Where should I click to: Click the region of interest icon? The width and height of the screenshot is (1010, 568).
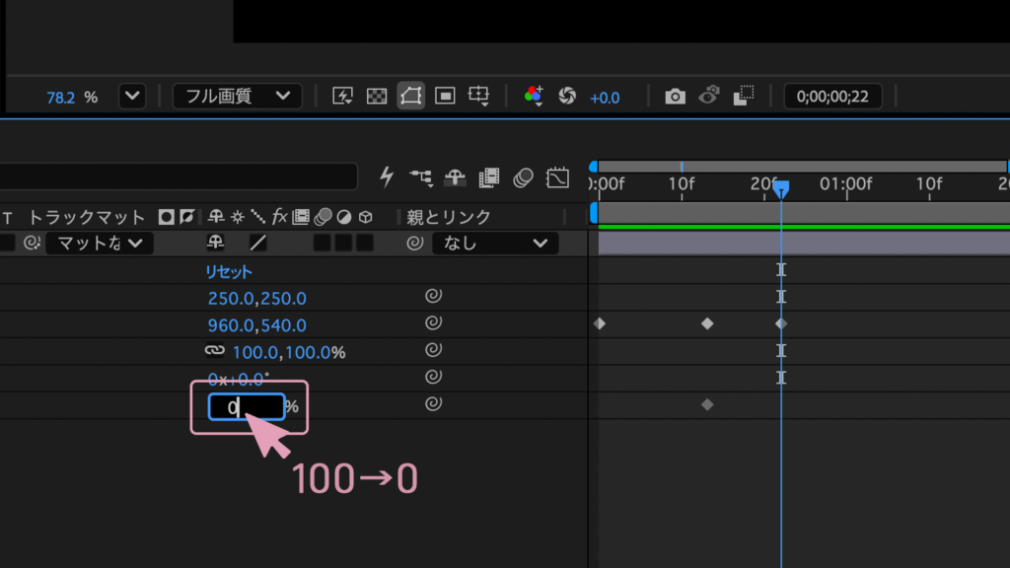point(445,97)
